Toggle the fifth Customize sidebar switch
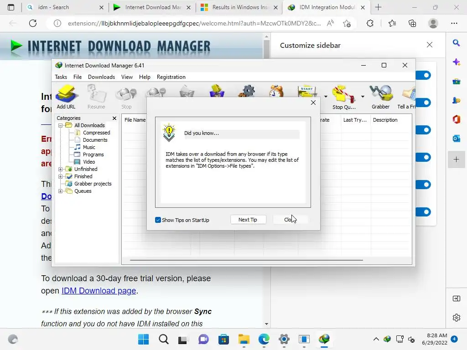 tap(424, 185)
